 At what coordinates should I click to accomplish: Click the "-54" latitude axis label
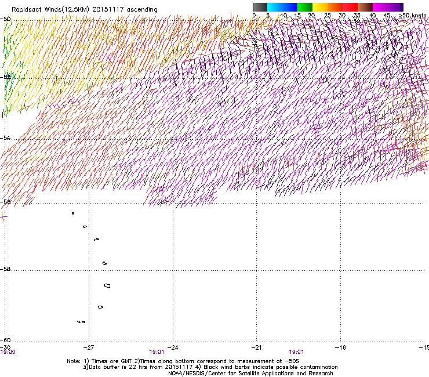tap(5, 137)
